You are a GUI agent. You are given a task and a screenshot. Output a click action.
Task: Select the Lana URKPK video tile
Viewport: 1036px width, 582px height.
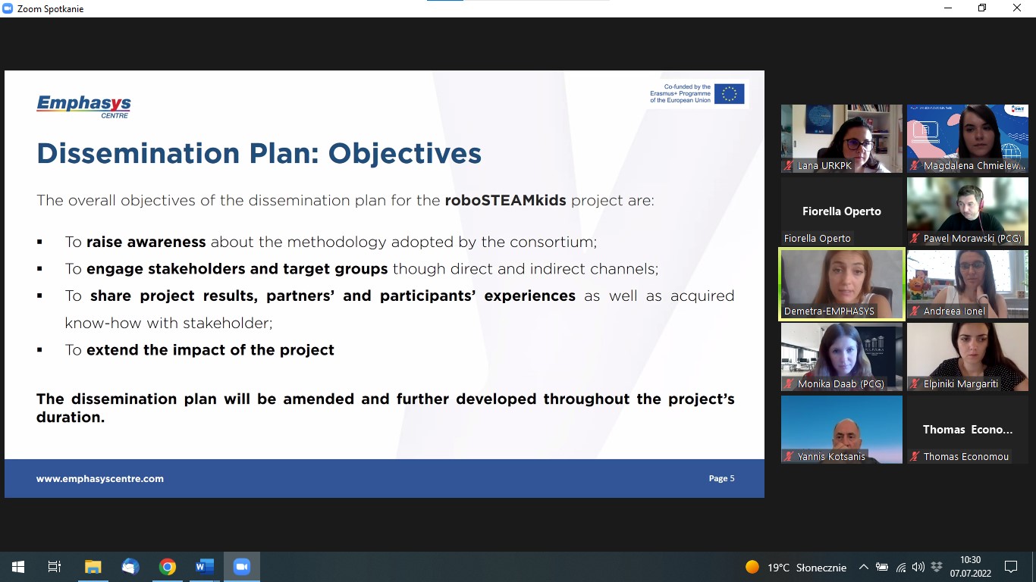coord(842,139)
